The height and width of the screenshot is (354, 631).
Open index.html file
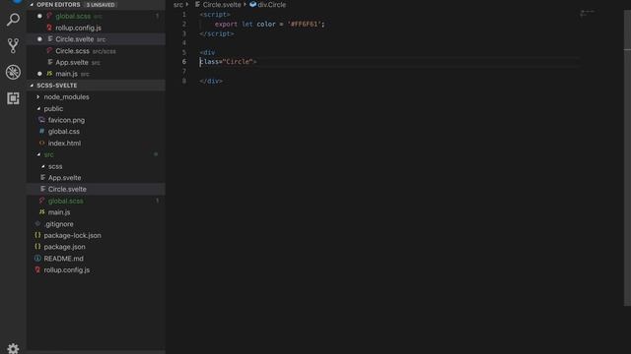pos(64,144)
